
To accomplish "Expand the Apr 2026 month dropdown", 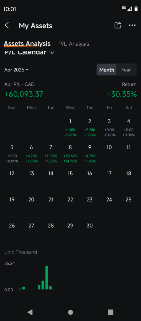I will [16, 70].
